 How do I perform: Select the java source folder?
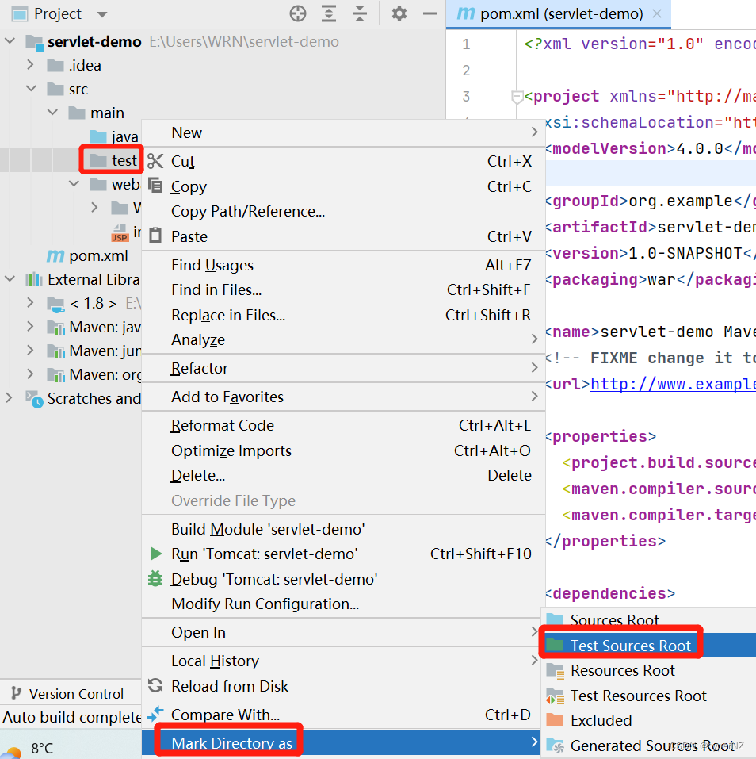pos(114,136)
